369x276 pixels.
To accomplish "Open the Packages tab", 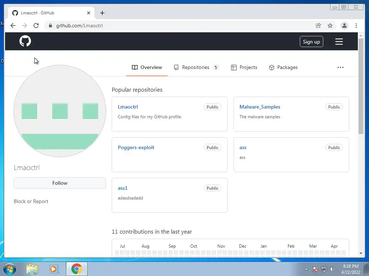I will click(283, 67).
